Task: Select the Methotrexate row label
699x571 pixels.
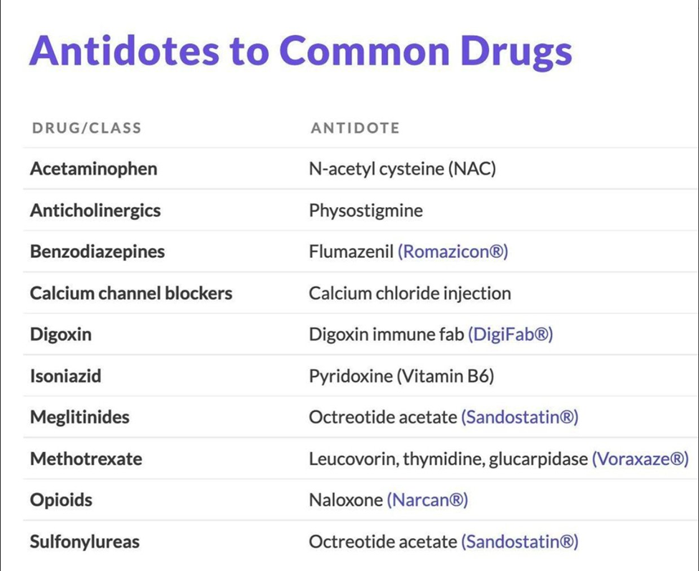Action: [x=86, y=459]
